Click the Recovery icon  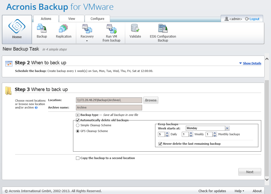pyautogui.click(x=87, y=29)
